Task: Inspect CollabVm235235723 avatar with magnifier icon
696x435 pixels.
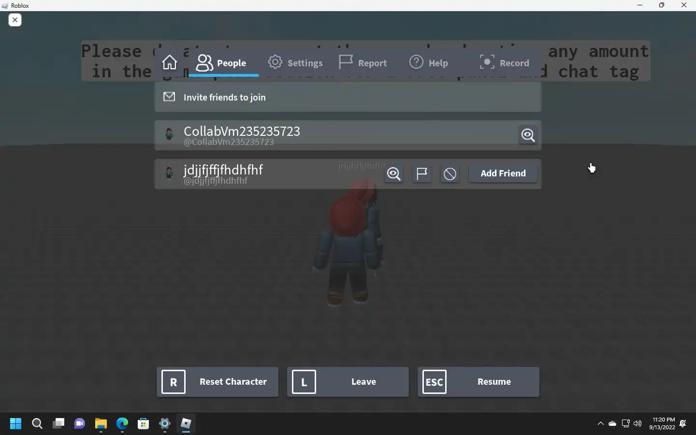Action: coord(528,135)
